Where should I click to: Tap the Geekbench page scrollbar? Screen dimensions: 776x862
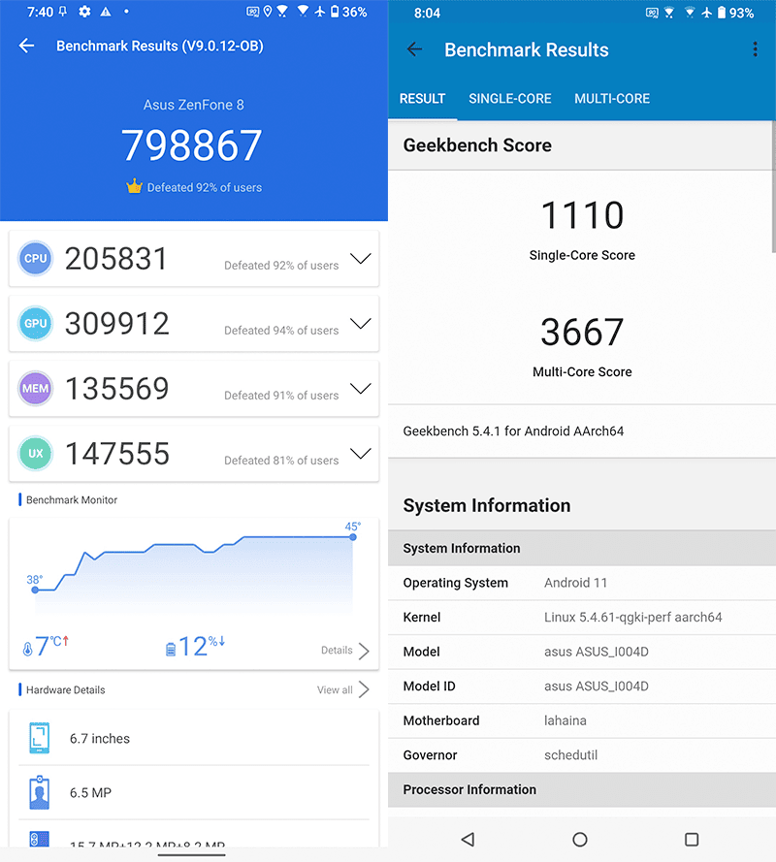click(x=773, y=187)
